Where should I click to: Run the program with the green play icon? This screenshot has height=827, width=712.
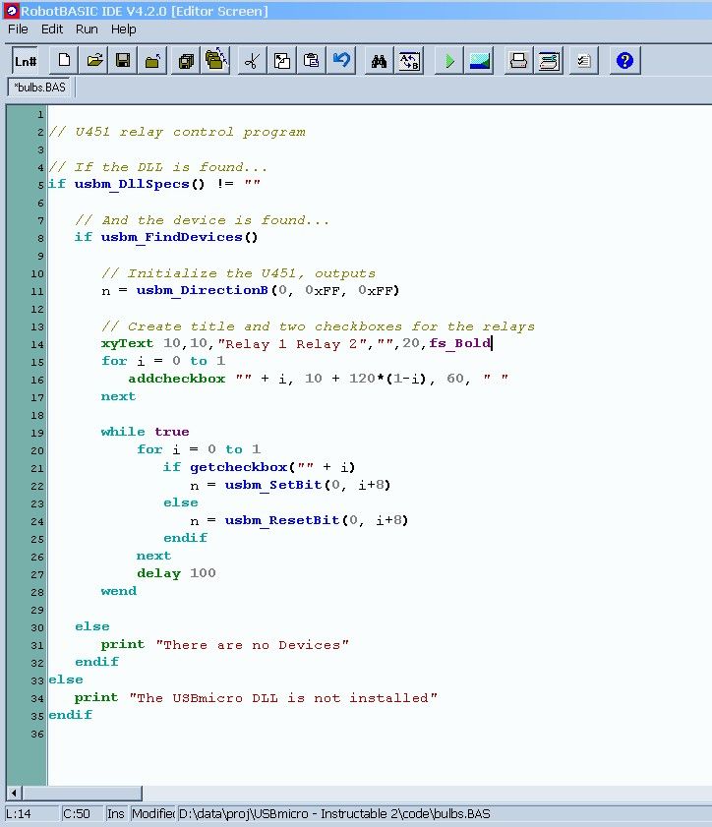(448, 61)
